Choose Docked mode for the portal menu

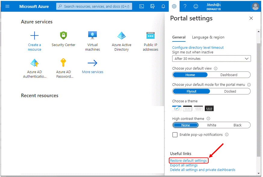230,91
